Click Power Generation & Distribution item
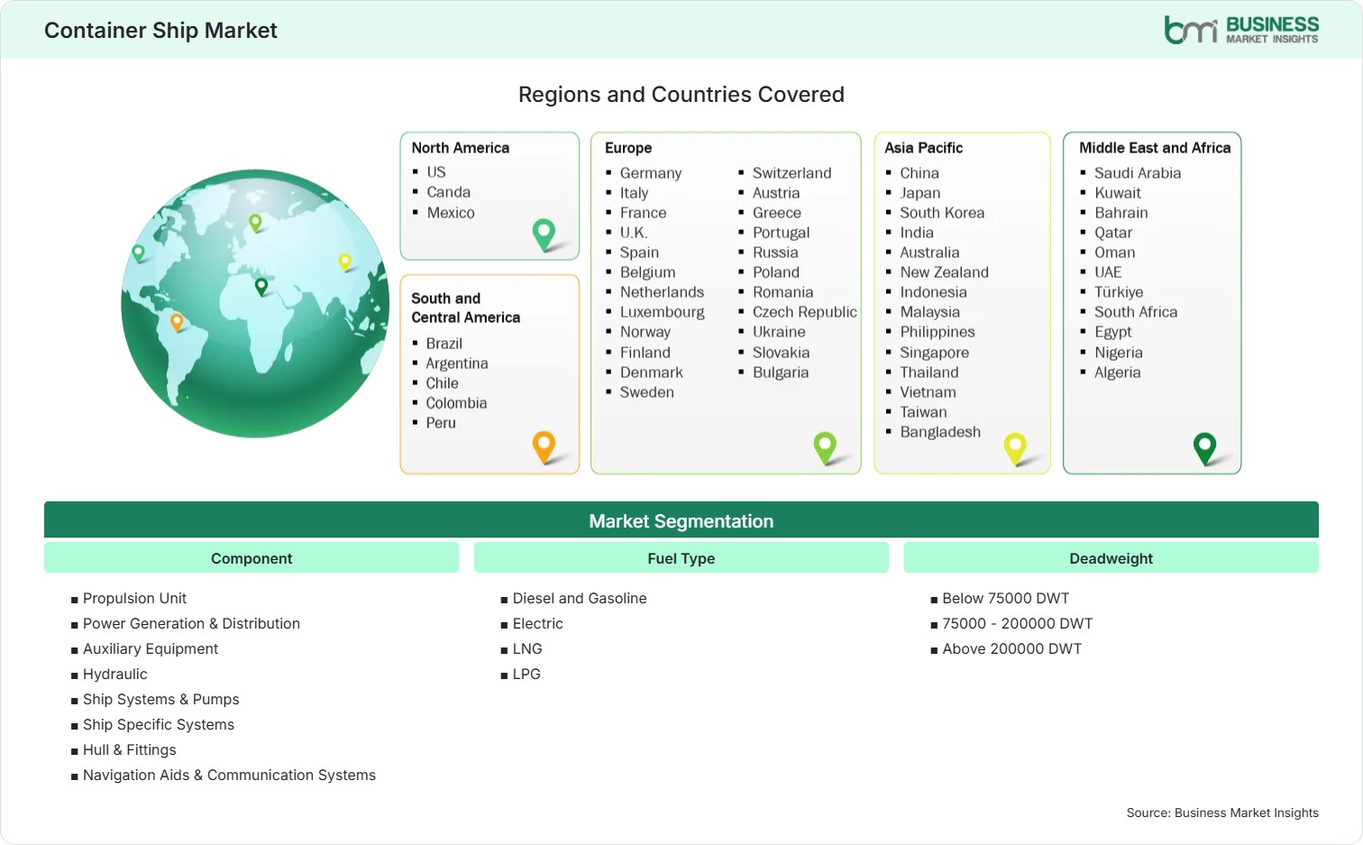Viewport: 1363px width, 845px height. coord(191,623)
